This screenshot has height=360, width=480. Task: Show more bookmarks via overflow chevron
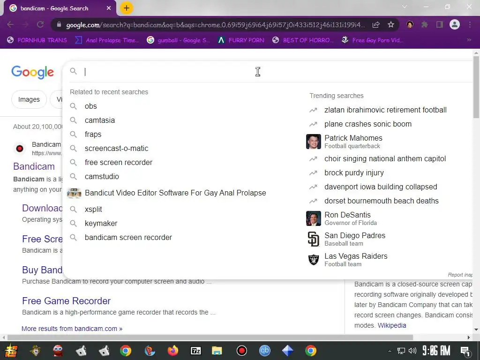tap(469, 40)
